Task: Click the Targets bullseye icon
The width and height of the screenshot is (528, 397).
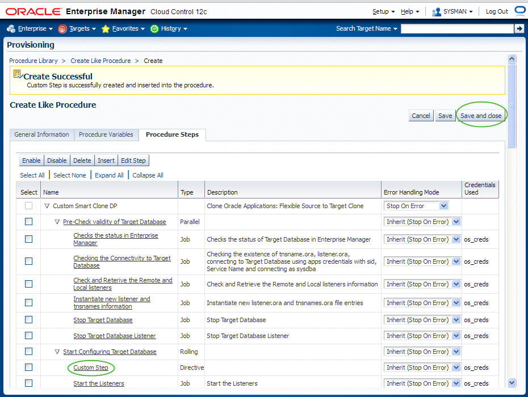Action: coord(62,29)
